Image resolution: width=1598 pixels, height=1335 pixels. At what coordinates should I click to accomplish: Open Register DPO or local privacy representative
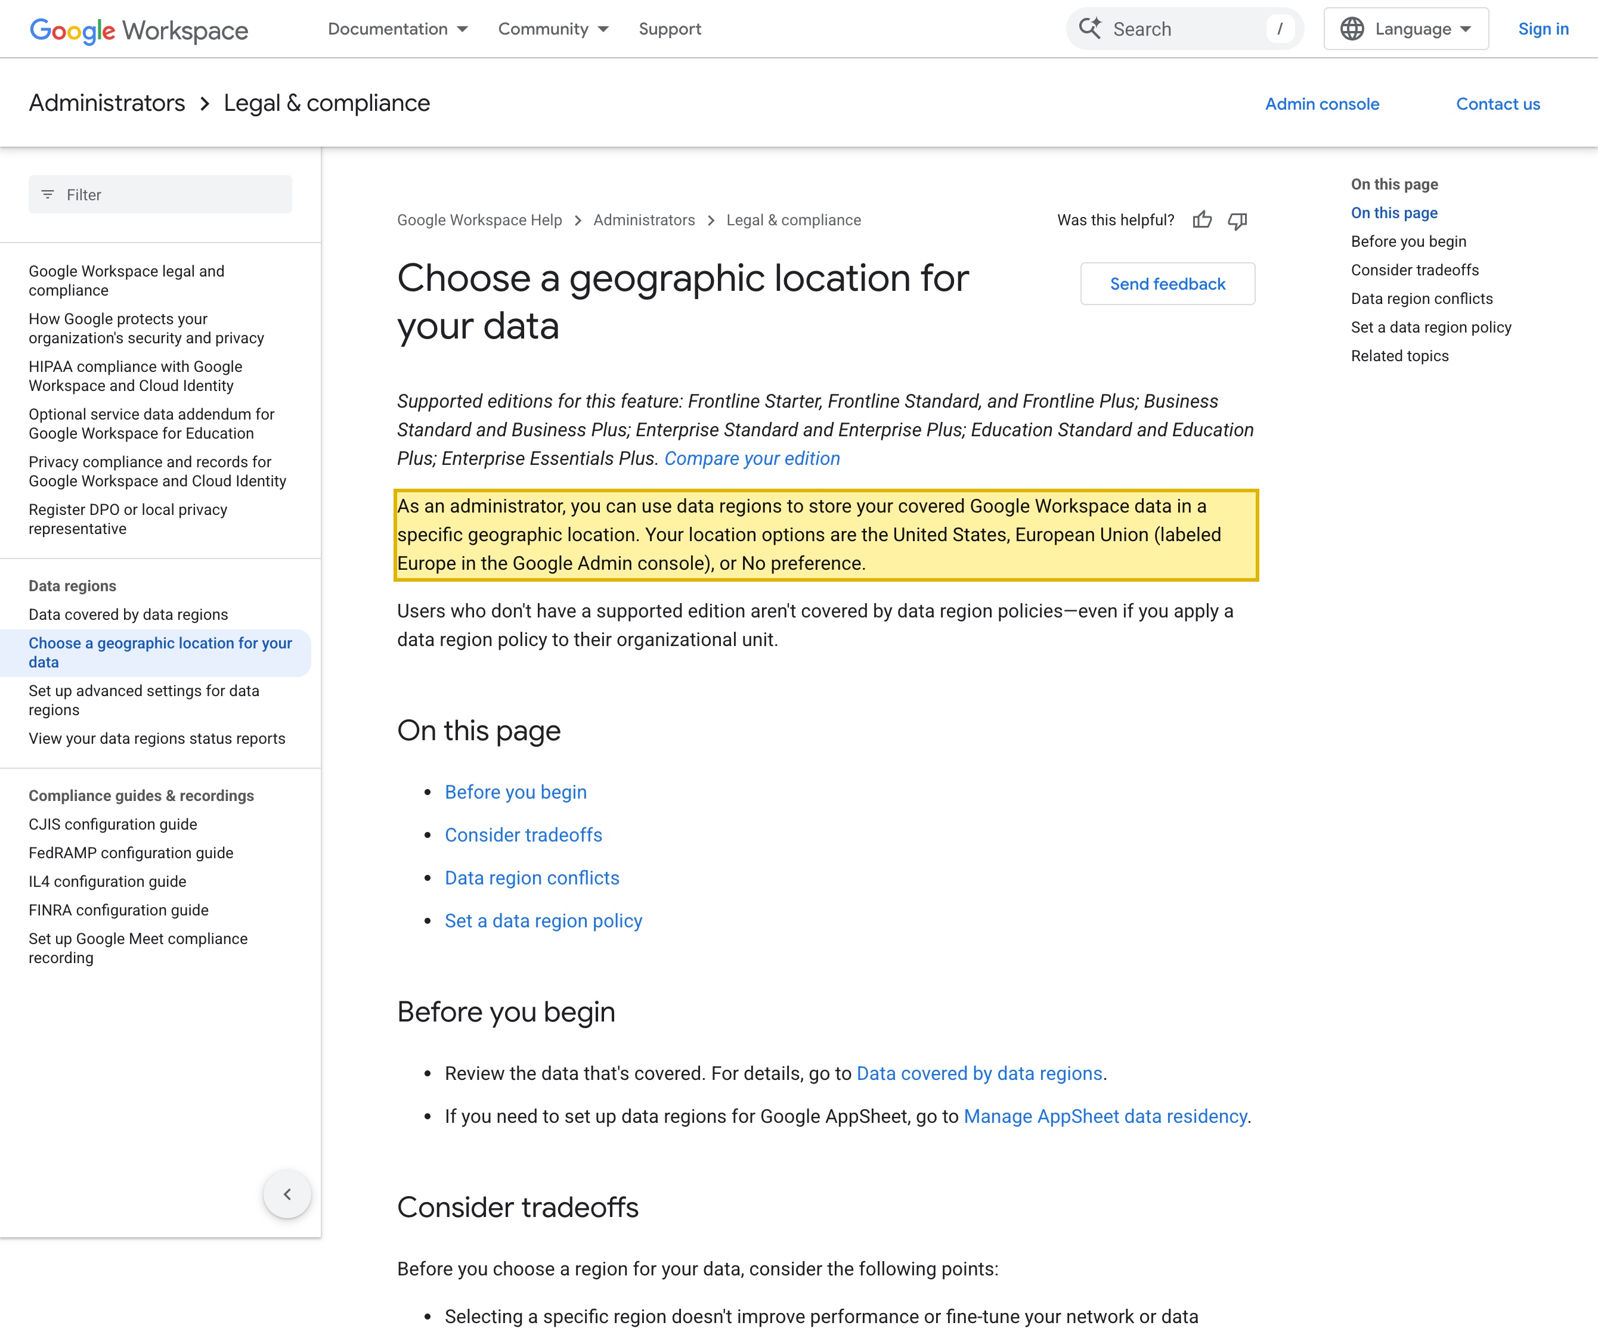click(128, 519)
